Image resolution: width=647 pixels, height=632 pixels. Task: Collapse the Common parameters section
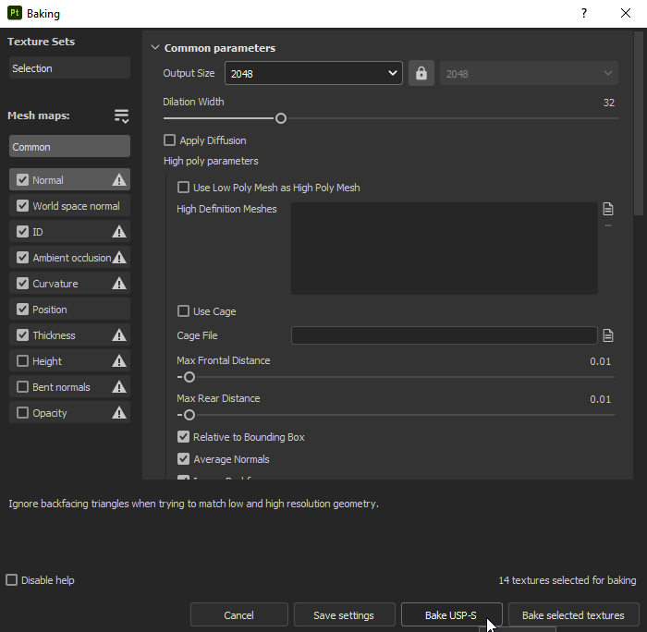(x=154, y=48)
